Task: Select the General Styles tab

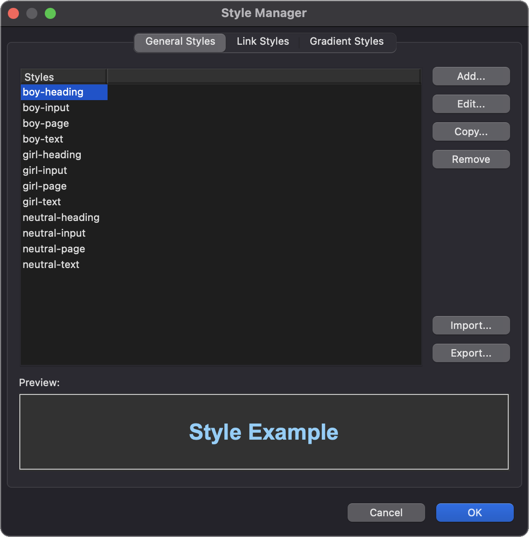Action: click(x=180, y=42)
